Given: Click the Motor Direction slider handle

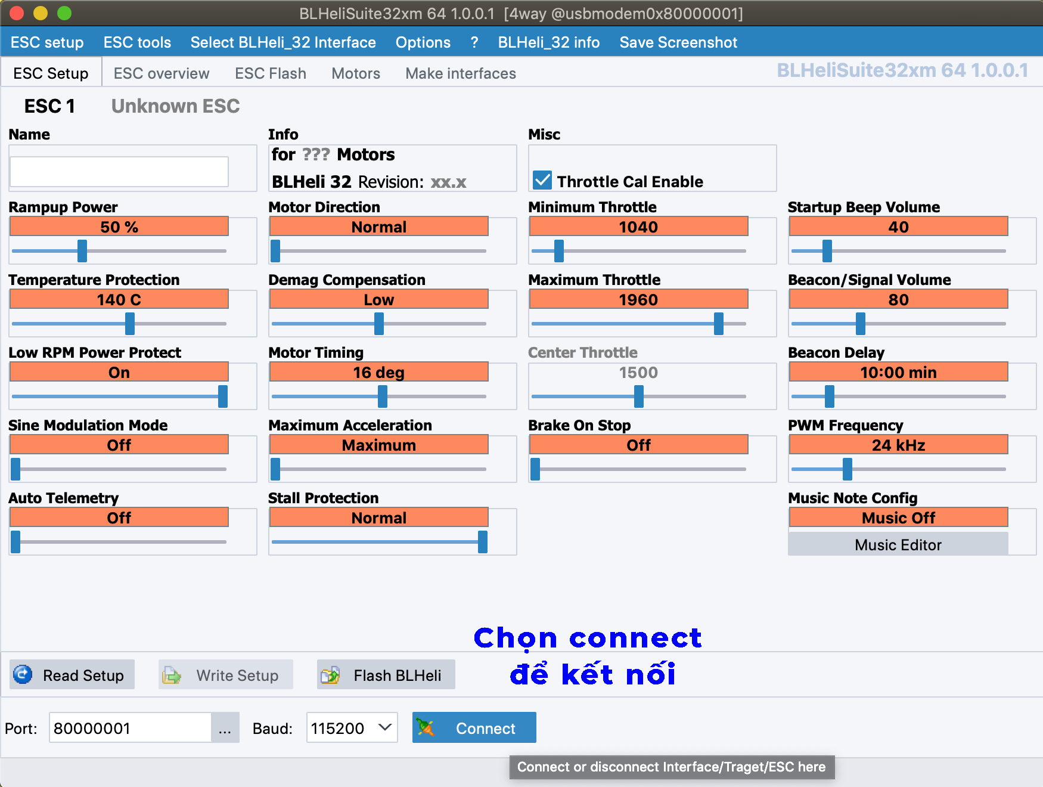Looking at the screenshot, I should (x=275, y=251).
